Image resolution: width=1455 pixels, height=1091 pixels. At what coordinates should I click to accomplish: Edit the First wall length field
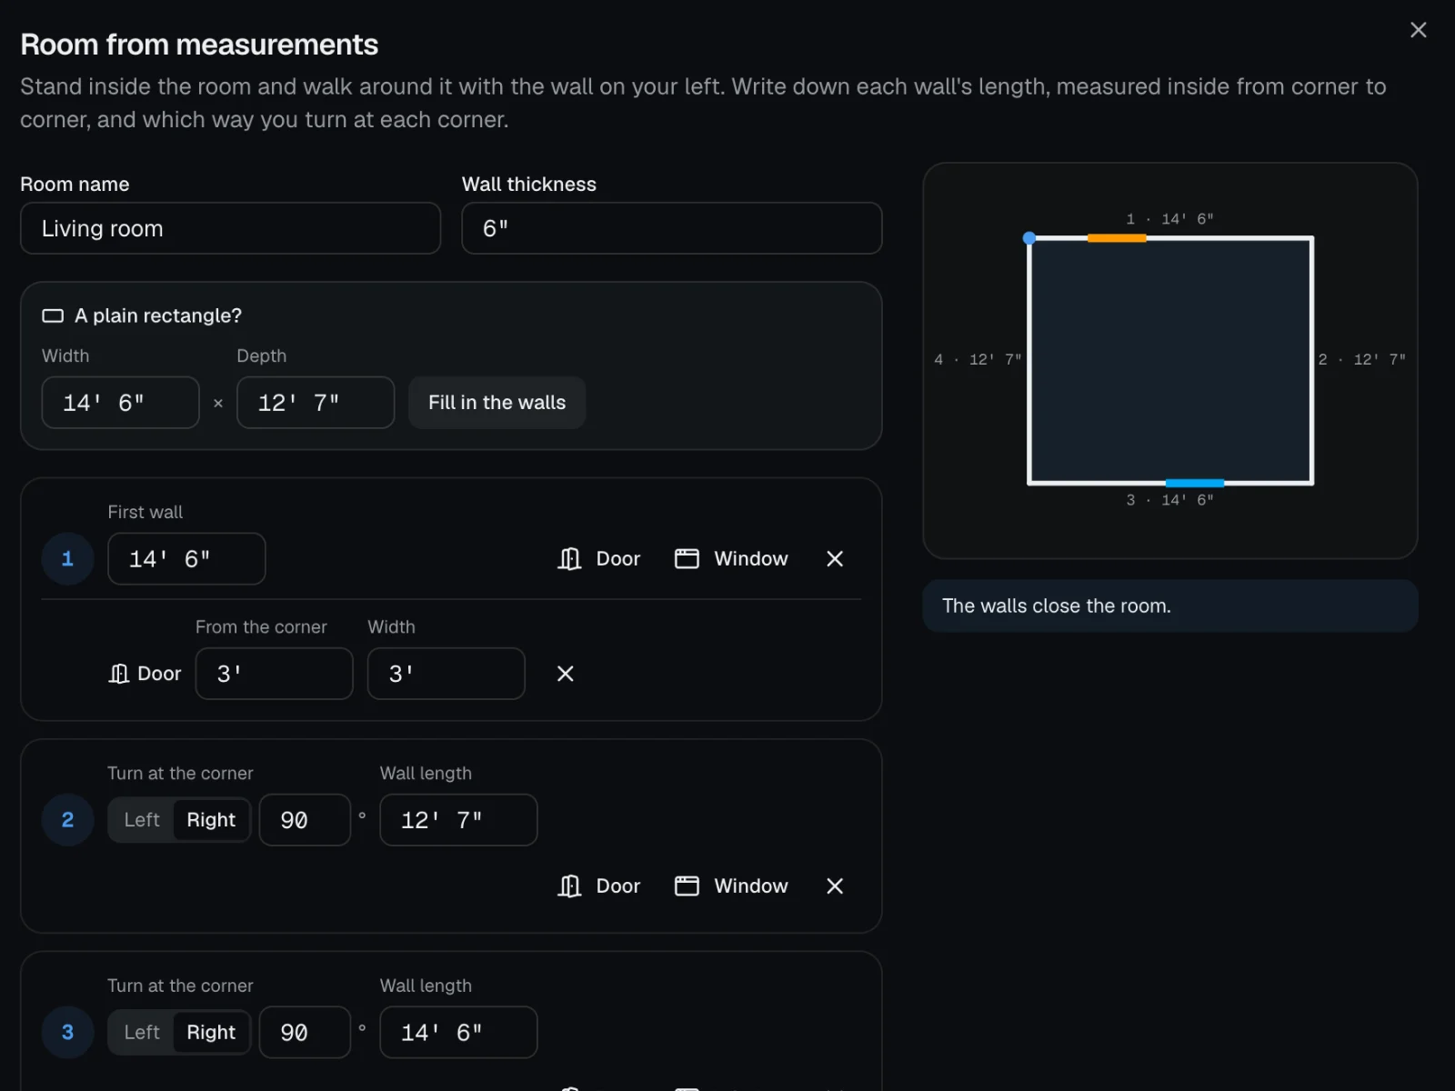(186, 559)
